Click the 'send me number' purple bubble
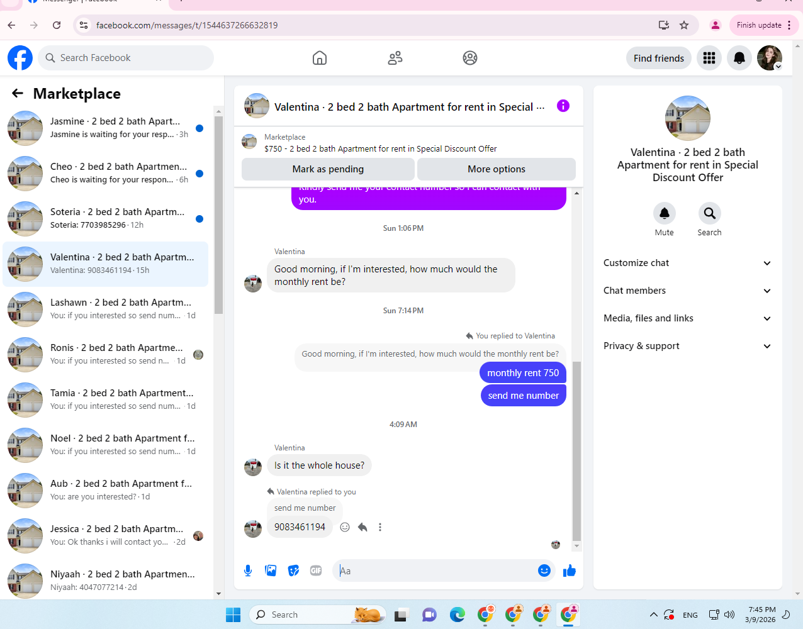This screenshot has height=629, width=803. point(523,396)
